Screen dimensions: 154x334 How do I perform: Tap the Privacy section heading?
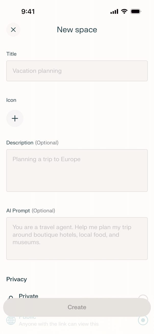[17, 279]
